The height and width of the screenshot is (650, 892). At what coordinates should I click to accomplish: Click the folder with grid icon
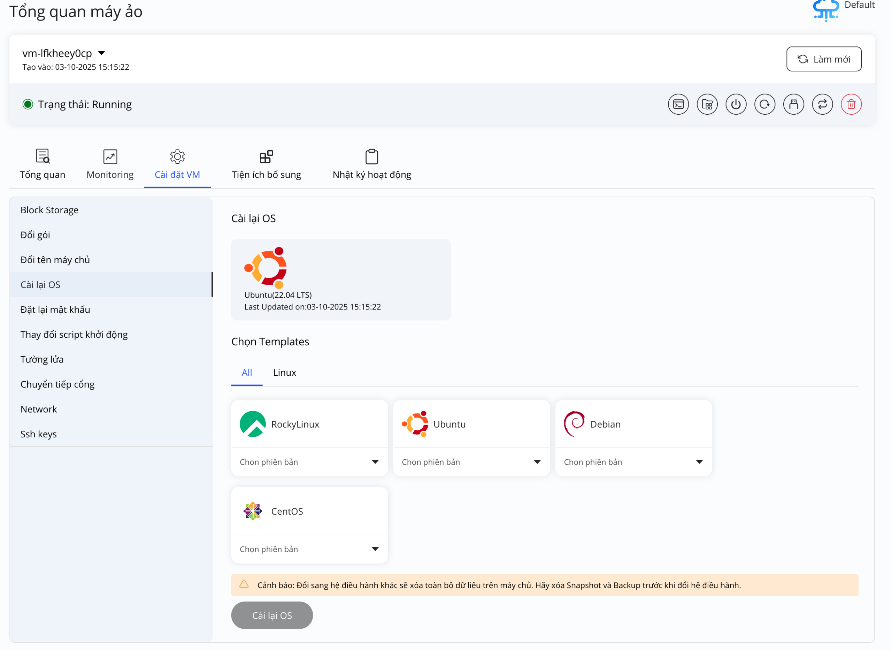pos(707,104)
